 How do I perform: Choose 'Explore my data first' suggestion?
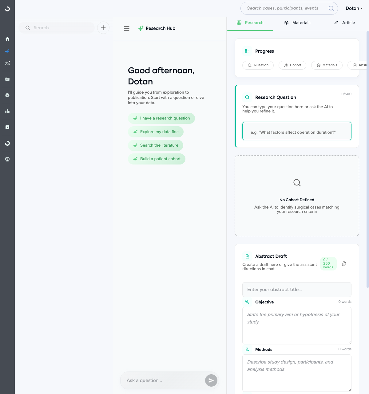[x=156, y=132]
